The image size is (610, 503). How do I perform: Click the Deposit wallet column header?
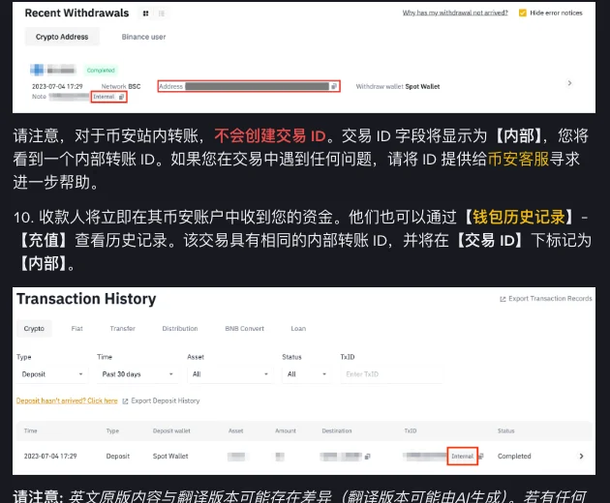click(x=171, y=431)
